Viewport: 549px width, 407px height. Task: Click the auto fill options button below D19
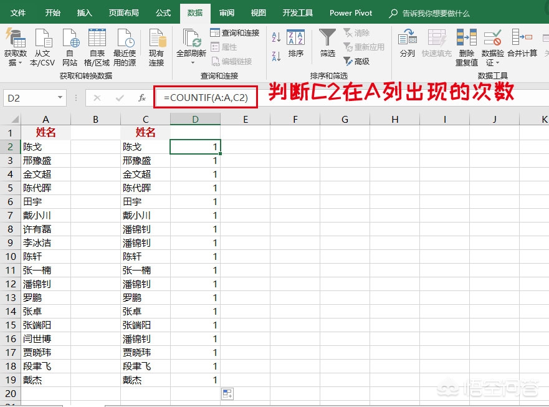(227, 394)
